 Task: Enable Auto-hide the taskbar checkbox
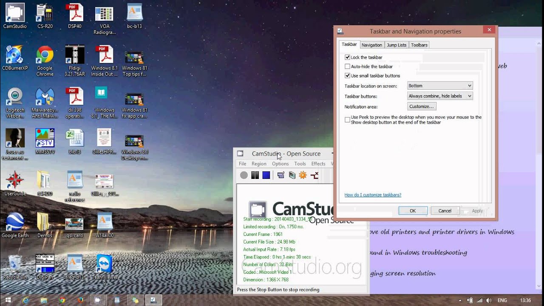click(x=348, y=66)
